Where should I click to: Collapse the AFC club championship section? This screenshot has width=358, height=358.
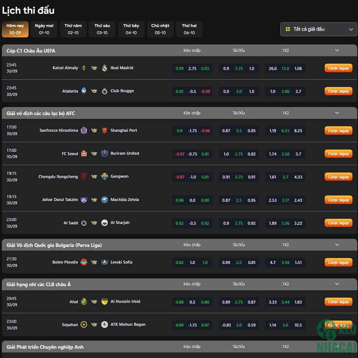pos(337,113)
